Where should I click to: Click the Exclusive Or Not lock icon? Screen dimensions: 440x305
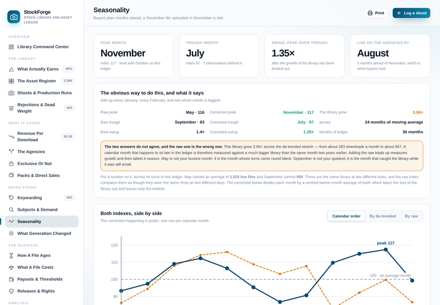pos(11,163)
